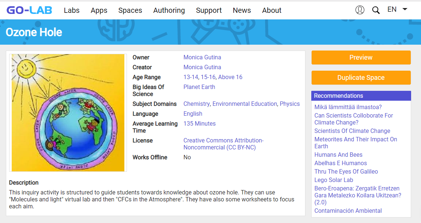Open the user account profile icon
The height and width of the screenshot is (223, 421).
click(x=360, y=10)
